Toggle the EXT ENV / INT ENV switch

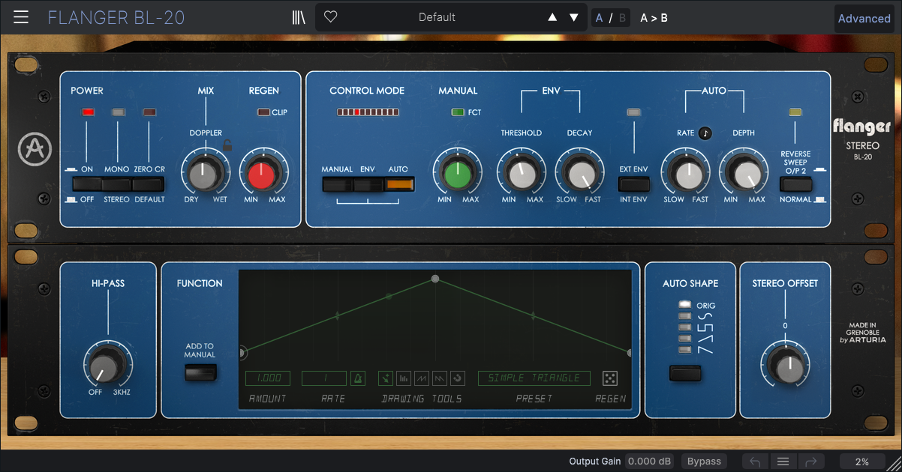pos(634,184)
